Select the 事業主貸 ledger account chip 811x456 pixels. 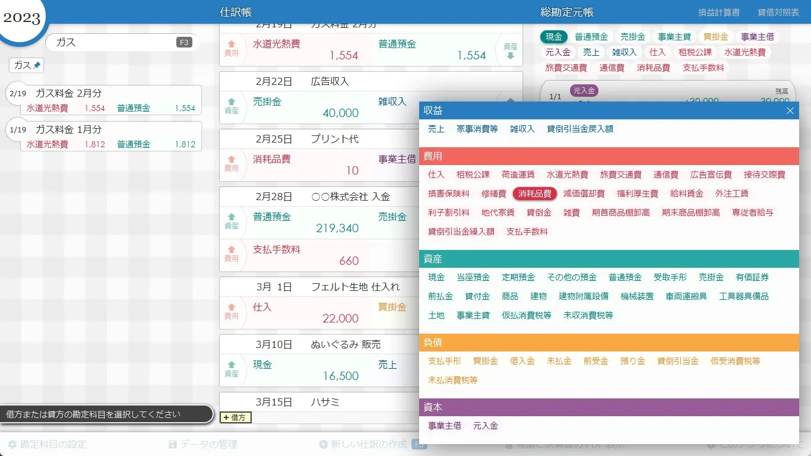tap(674, 37)
